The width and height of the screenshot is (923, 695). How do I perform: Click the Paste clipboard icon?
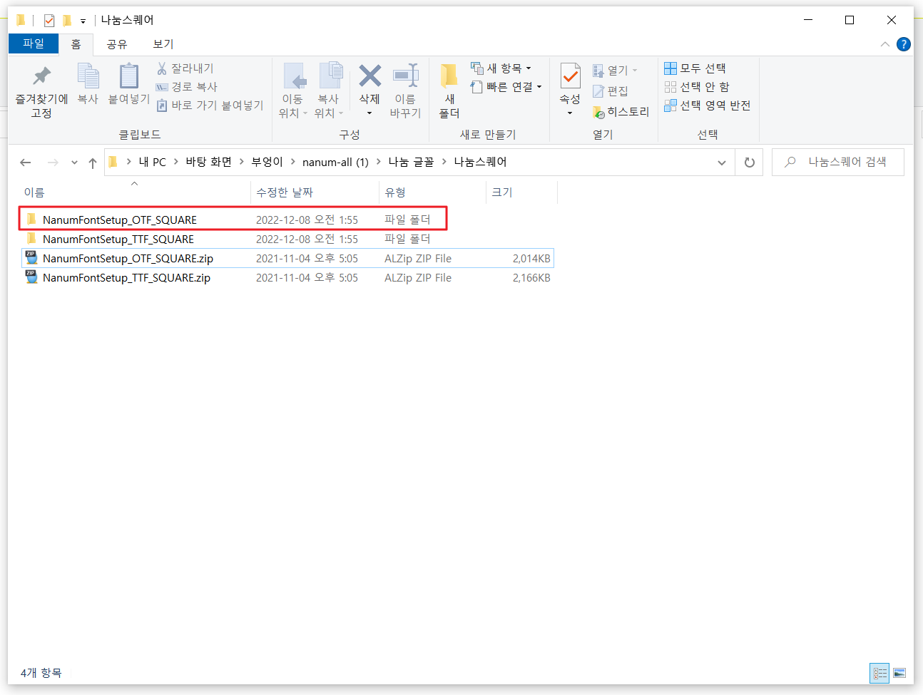pyautogui.click(x=129, y=76)
